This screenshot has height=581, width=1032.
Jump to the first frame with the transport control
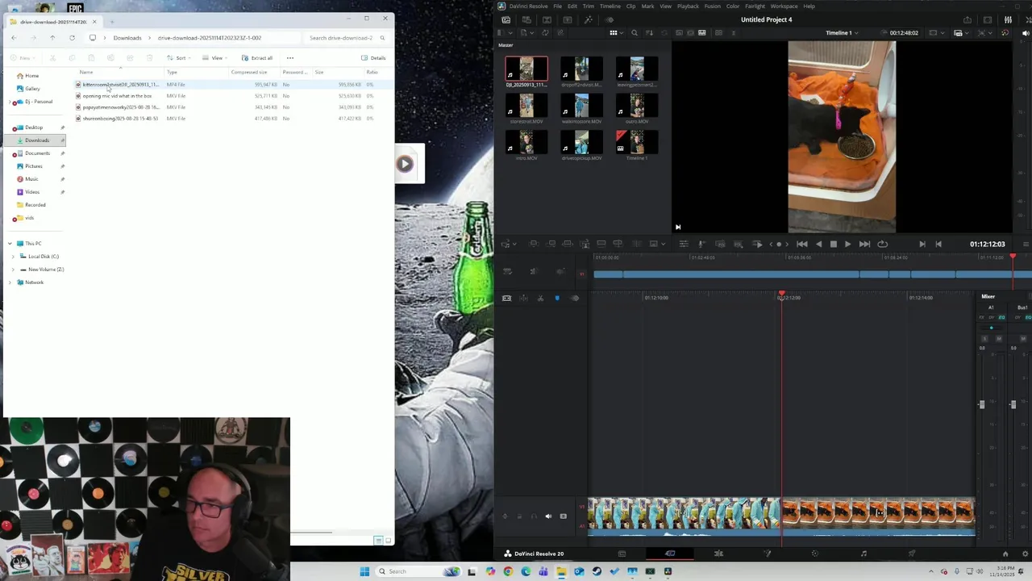[802, 244]
